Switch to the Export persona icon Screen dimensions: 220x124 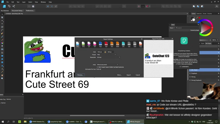pos(14,6)
